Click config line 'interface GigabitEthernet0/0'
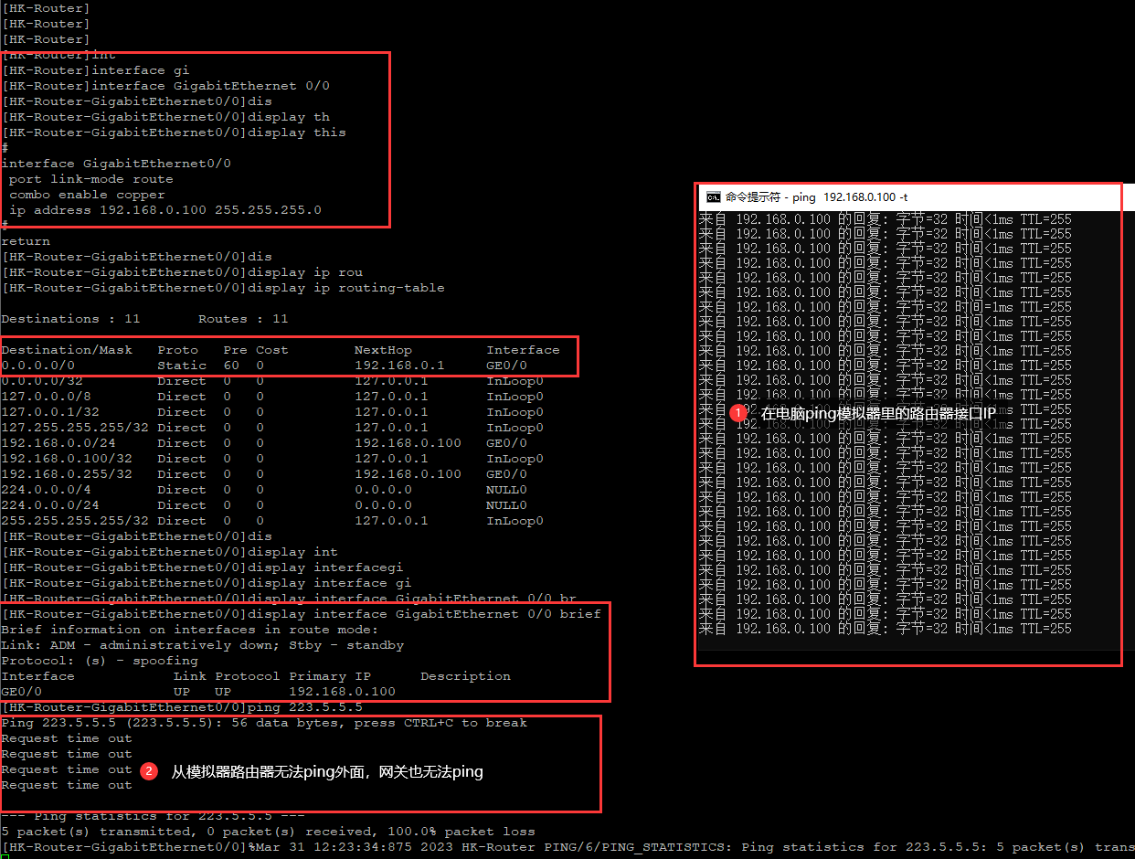The height and width of the screenshot is (859, 1135). click(x=116, y=164)
